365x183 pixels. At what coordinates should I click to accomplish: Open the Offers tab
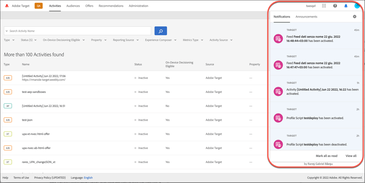click(89, 6)
